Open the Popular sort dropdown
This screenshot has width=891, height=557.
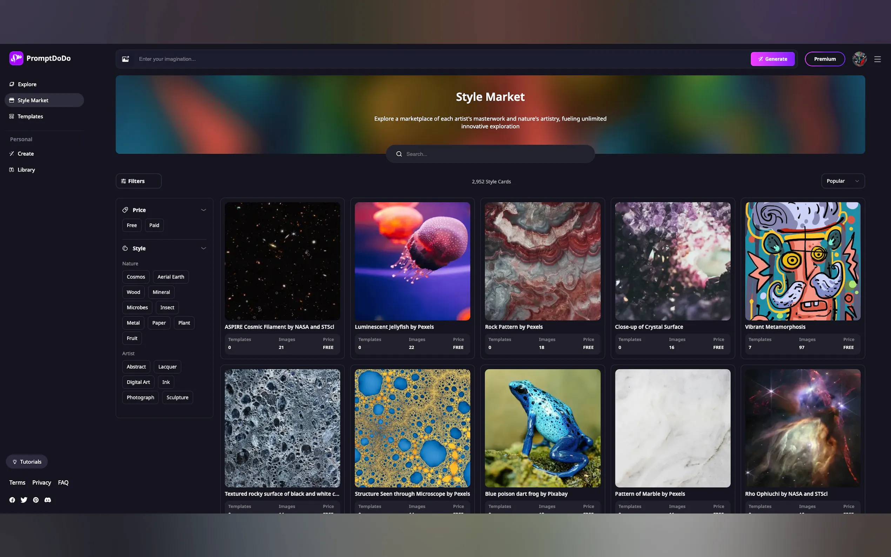pos(842,181)
